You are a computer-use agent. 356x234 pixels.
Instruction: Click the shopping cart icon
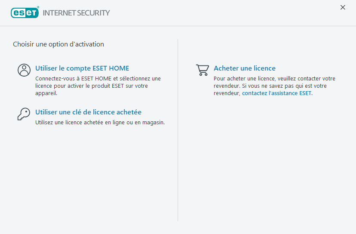click(202, 70)
